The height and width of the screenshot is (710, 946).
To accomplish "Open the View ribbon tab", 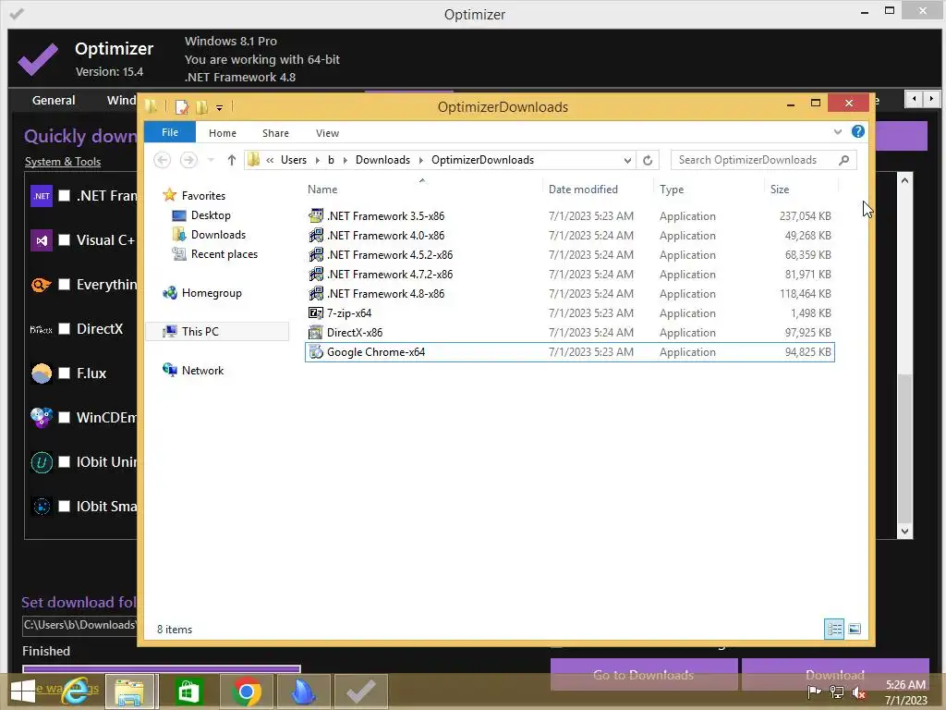I will (x=327, y=133).
